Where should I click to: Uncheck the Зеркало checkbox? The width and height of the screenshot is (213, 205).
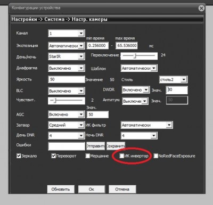pos(19,156)
